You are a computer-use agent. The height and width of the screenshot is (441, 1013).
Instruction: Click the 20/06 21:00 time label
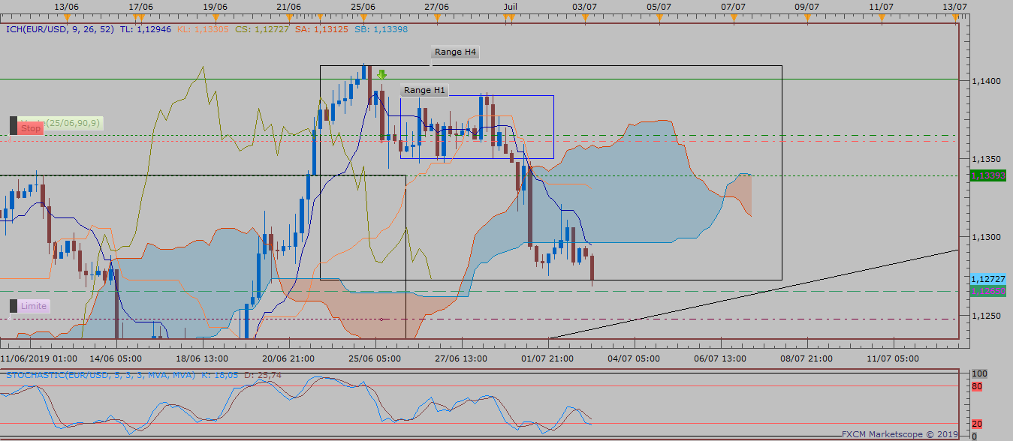[x=288, y=358]
